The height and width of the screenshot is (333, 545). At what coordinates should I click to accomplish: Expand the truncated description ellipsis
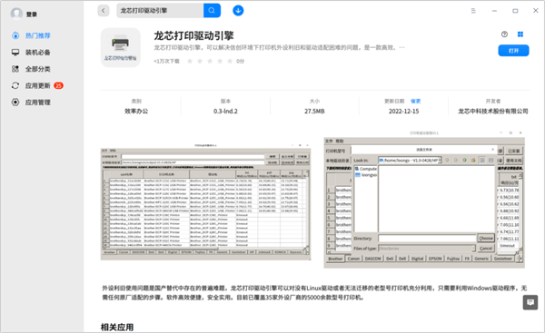tap(401, 47)
